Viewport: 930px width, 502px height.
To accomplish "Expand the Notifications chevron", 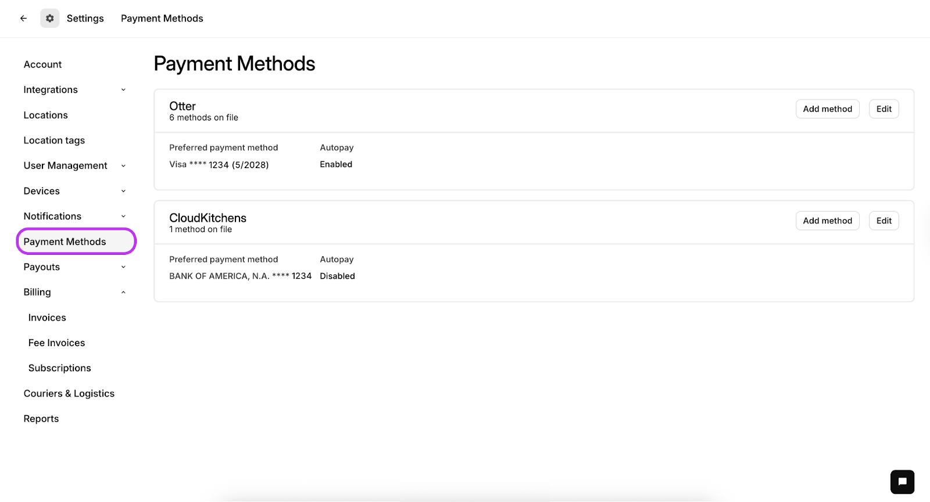I will pyautogui.click(x=123, y=216).
